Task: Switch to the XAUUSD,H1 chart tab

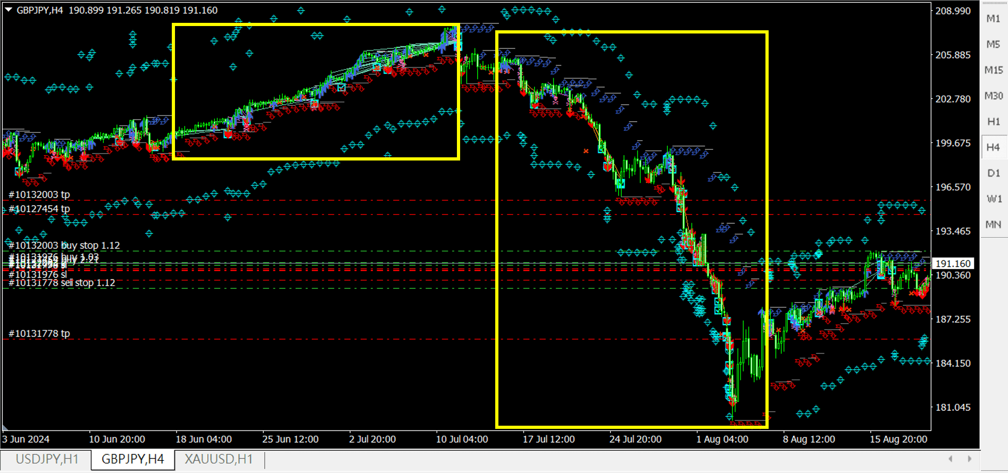Action: click(x=219, y=459)
